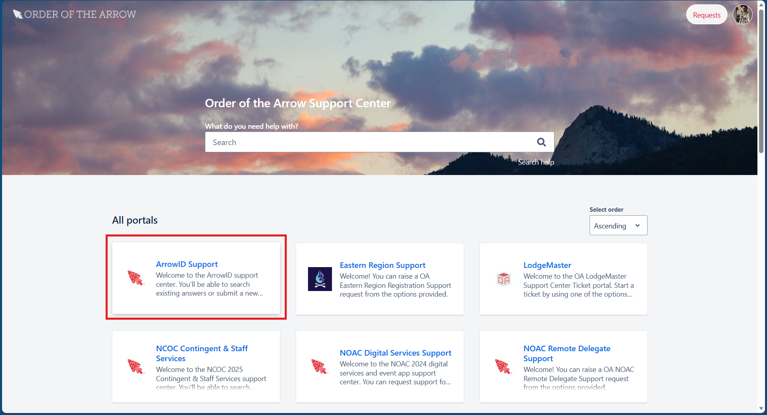The image size is (767, 415).
Task: Open the LodgeMaster portal link
Action: [x=547, y=265]
